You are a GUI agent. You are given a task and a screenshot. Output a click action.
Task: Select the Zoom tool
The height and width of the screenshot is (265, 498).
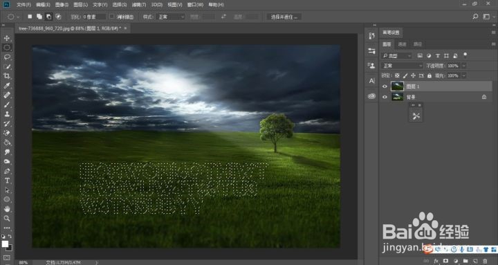(x=7, y=219)
